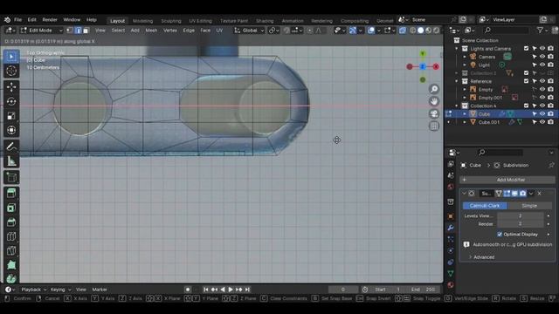The width and height of the screenshot is (559, 314).
Task: Open the Vertex menu
Action: pos(170,31)
